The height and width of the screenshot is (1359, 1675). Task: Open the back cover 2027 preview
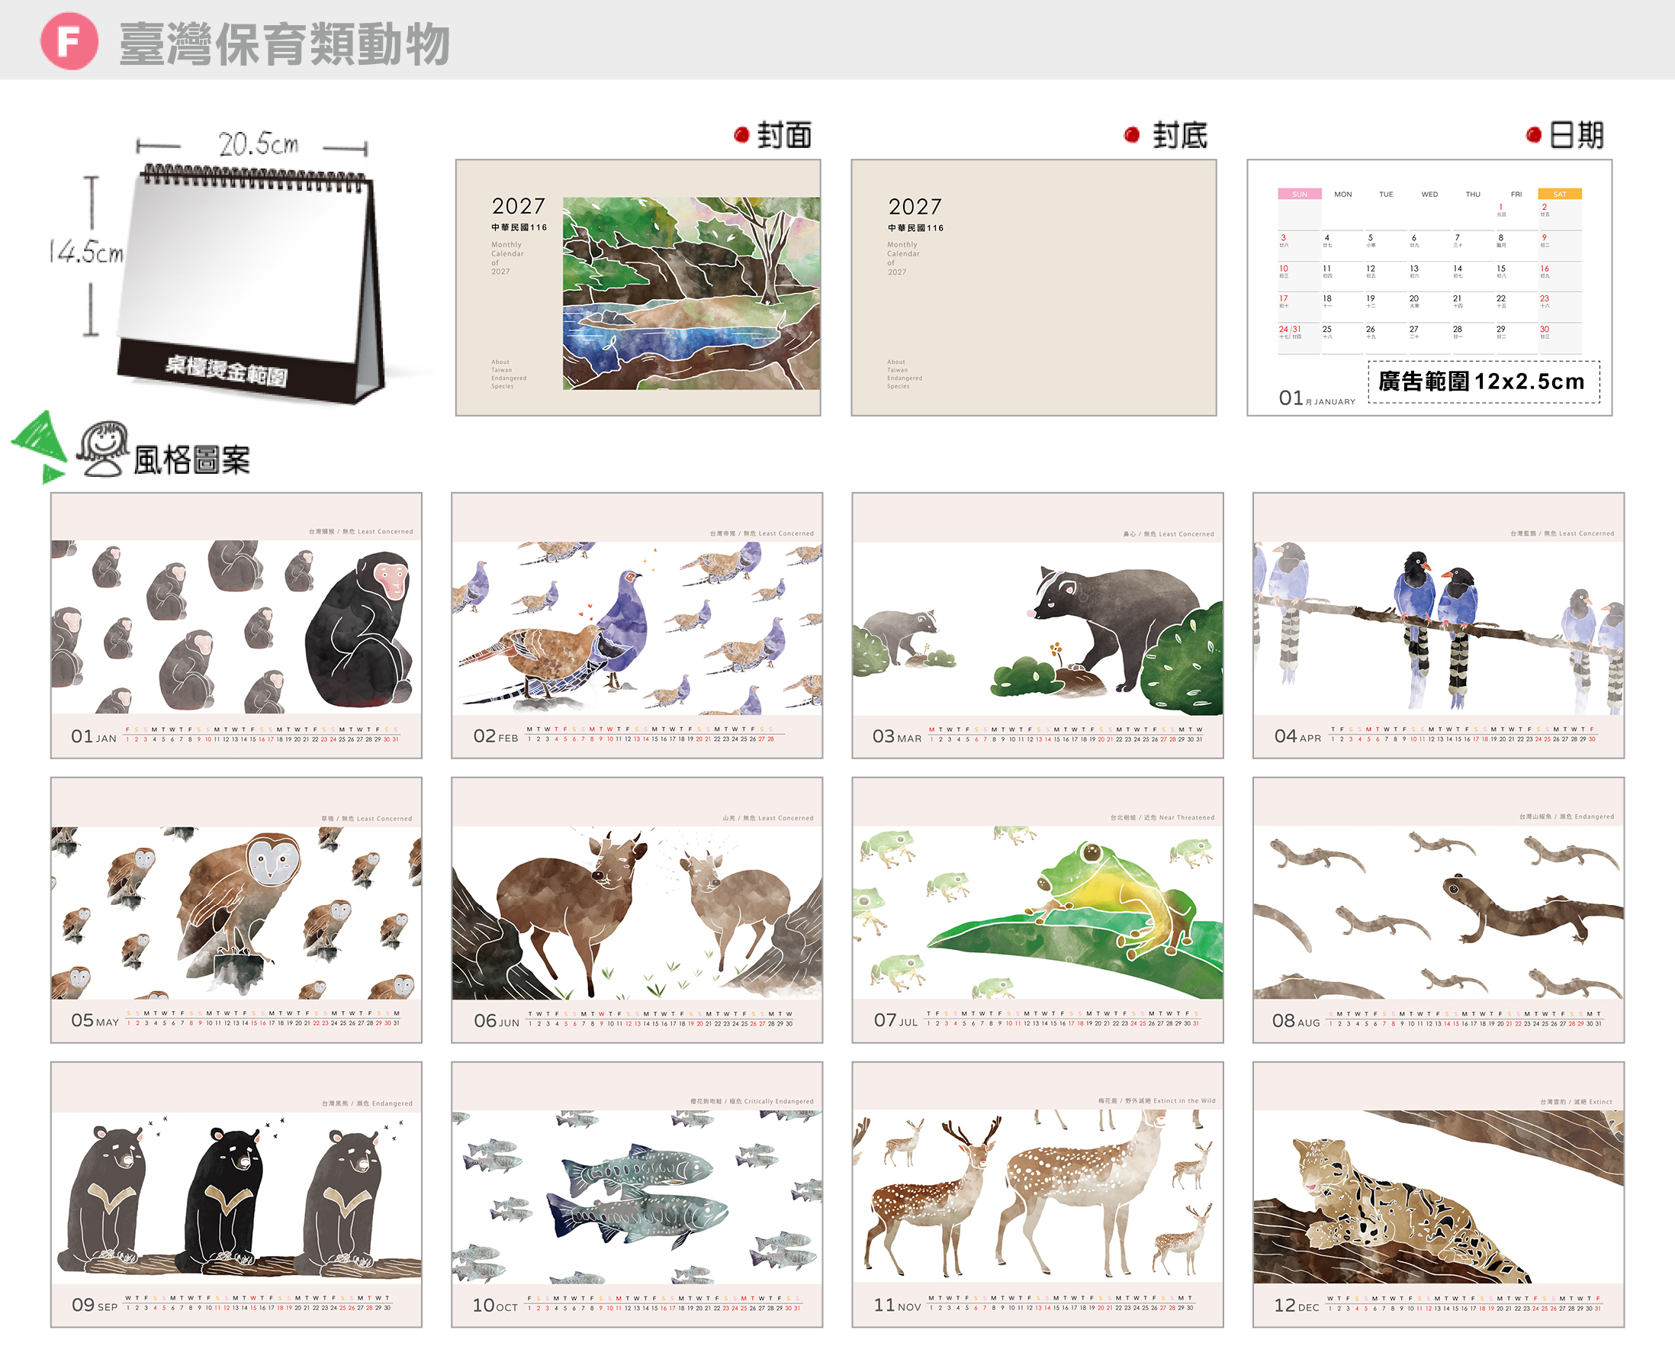coord(1034,288)
